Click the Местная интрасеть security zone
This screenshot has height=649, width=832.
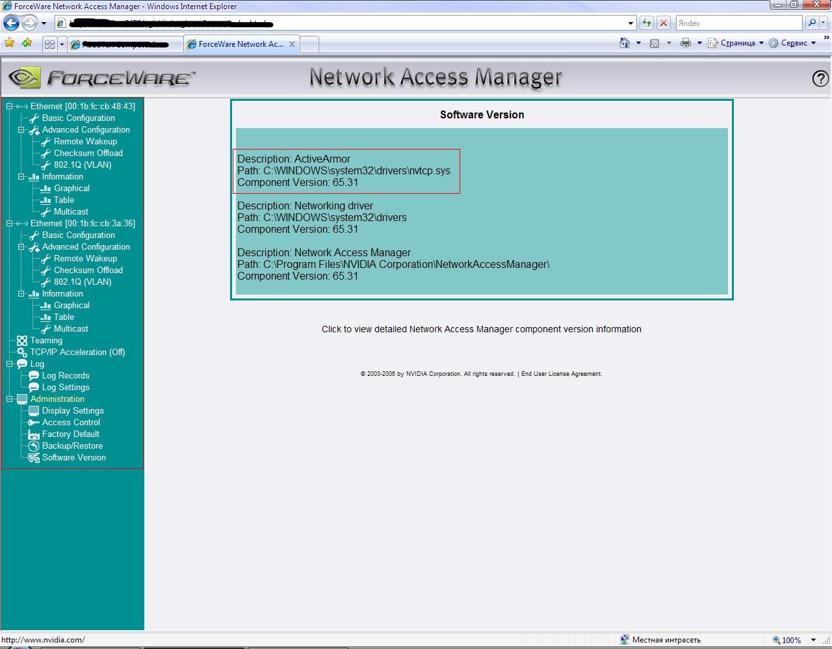[x=660, y=640]
